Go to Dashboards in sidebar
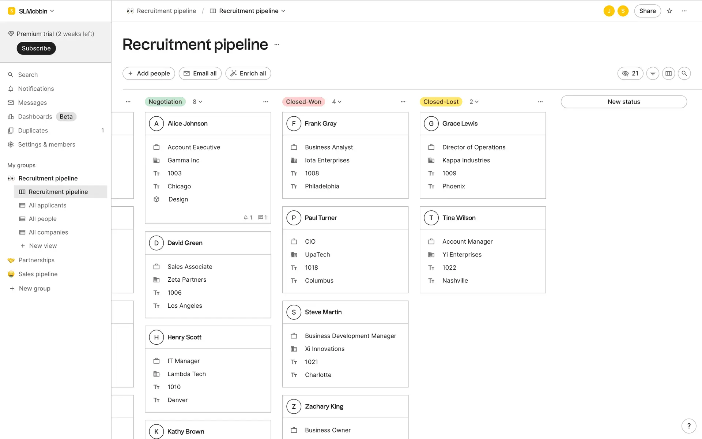The image size is (702, 439). click(x=35, y=117)
